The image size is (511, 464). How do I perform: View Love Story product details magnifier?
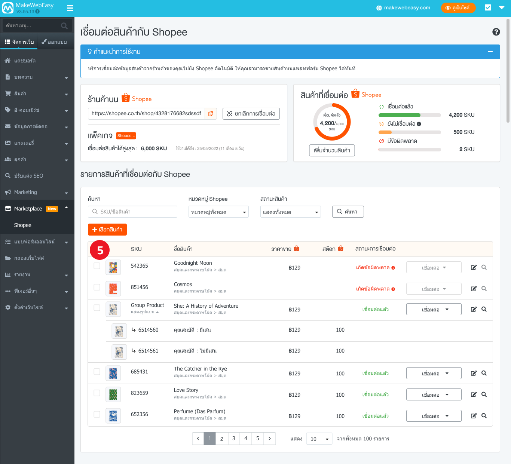tap(484, 394)
